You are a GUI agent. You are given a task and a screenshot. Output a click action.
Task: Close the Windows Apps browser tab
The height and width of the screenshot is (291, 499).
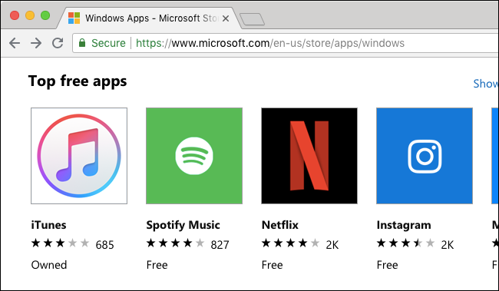click(226, 18)
